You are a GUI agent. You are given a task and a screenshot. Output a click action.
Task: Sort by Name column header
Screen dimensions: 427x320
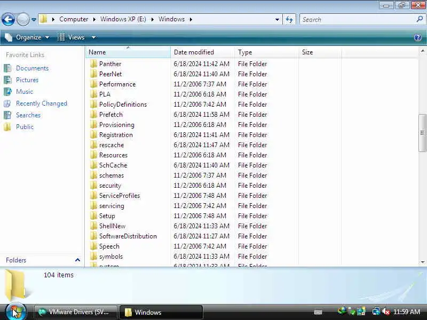coord(128,52)
